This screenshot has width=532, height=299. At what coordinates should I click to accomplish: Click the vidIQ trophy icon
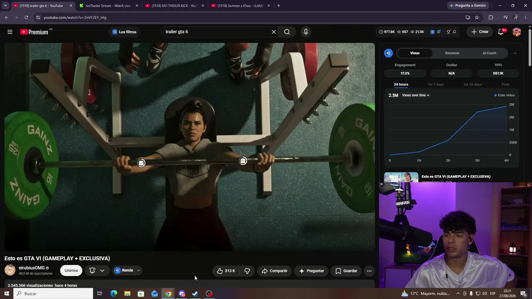(x=448, y=32)
